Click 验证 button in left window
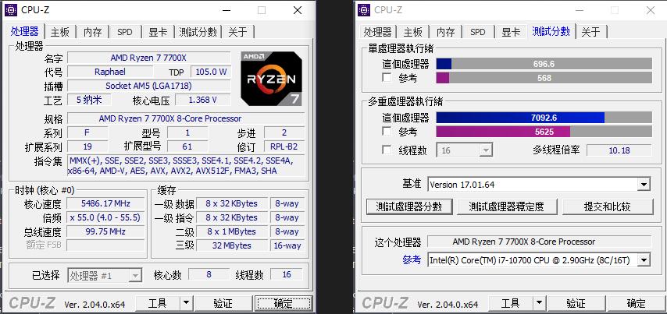This screenshot has height=314, width=667. 223,303
